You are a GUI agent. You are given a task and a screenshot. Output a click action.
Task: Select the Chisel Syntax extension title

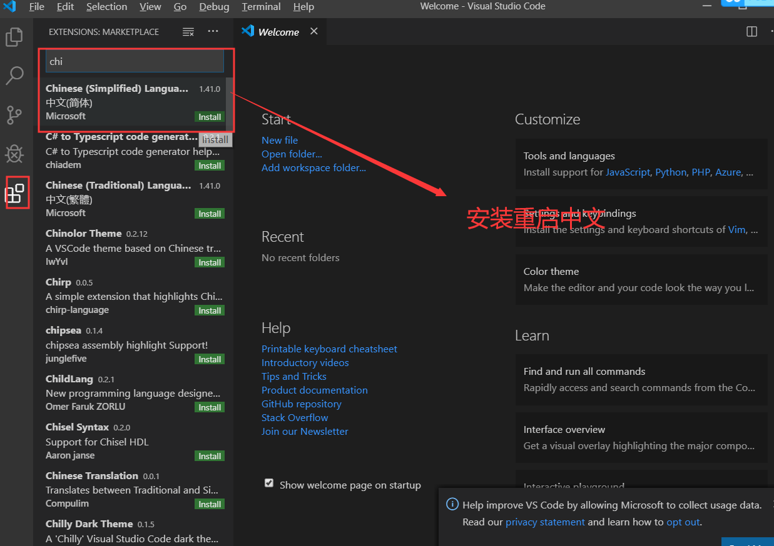tap(78, 427)
